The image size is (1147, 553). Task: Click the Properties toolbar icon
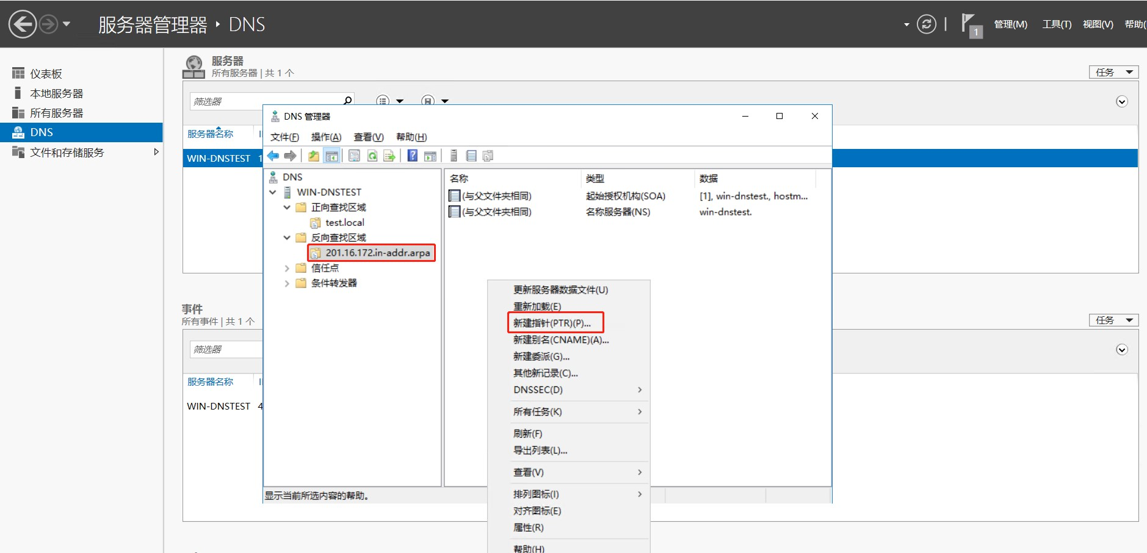click(x=355, y=156)
